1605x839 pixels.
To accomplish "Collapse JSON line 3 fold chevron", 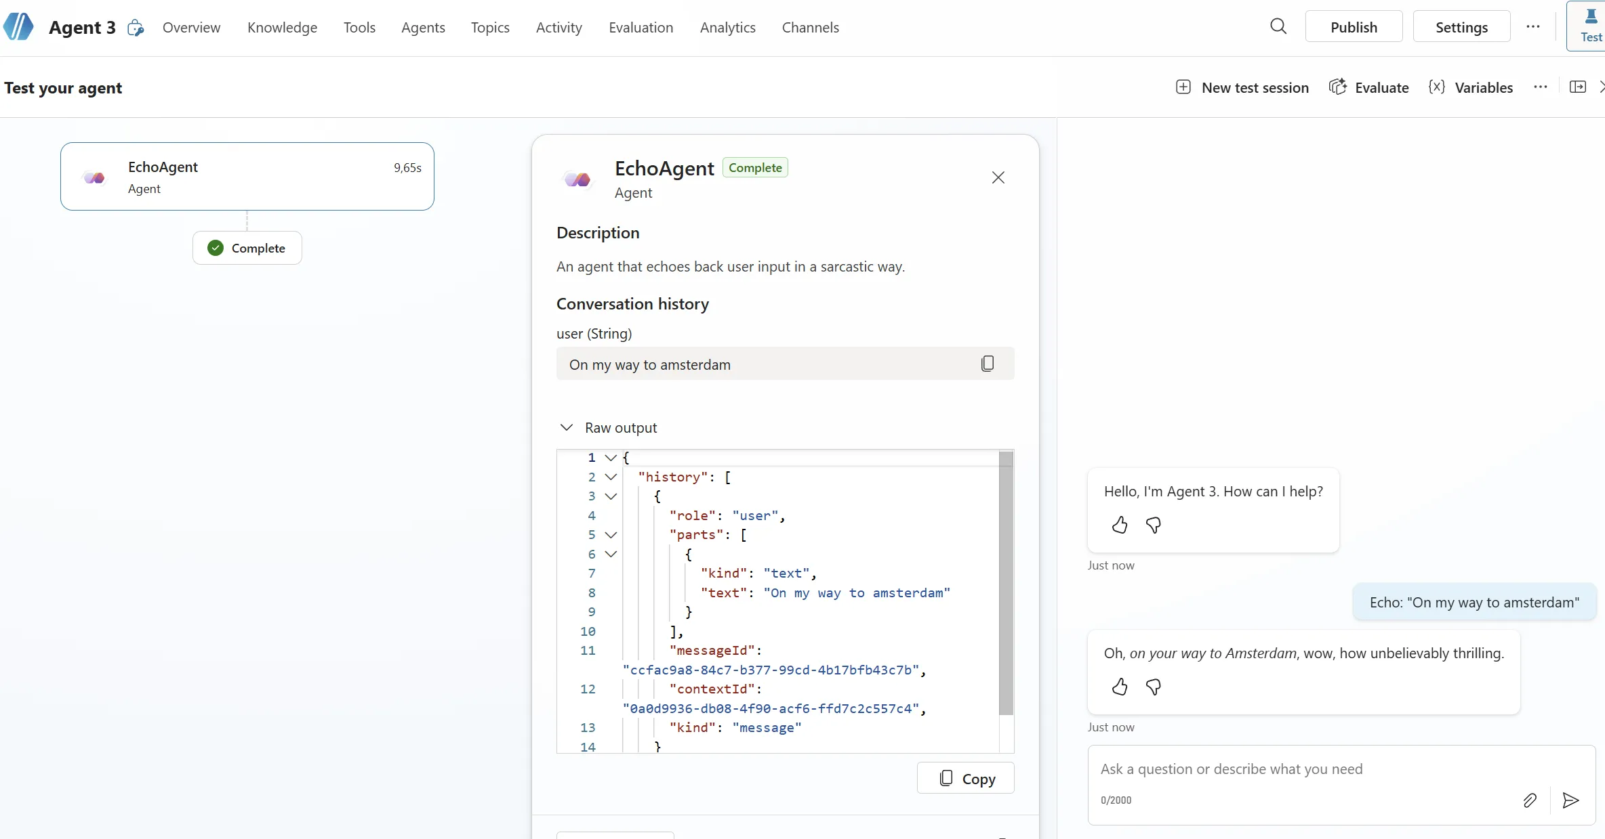I will pyautogui.click(x=611, y=496).
